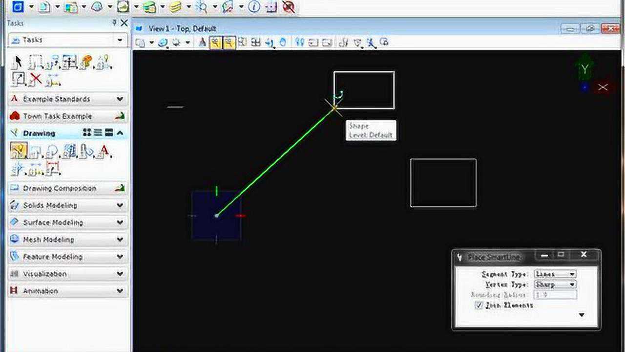Screen dimensions: 625x352
Task: Click the Walk footprints icon in view toolbar
Action: 300,43
